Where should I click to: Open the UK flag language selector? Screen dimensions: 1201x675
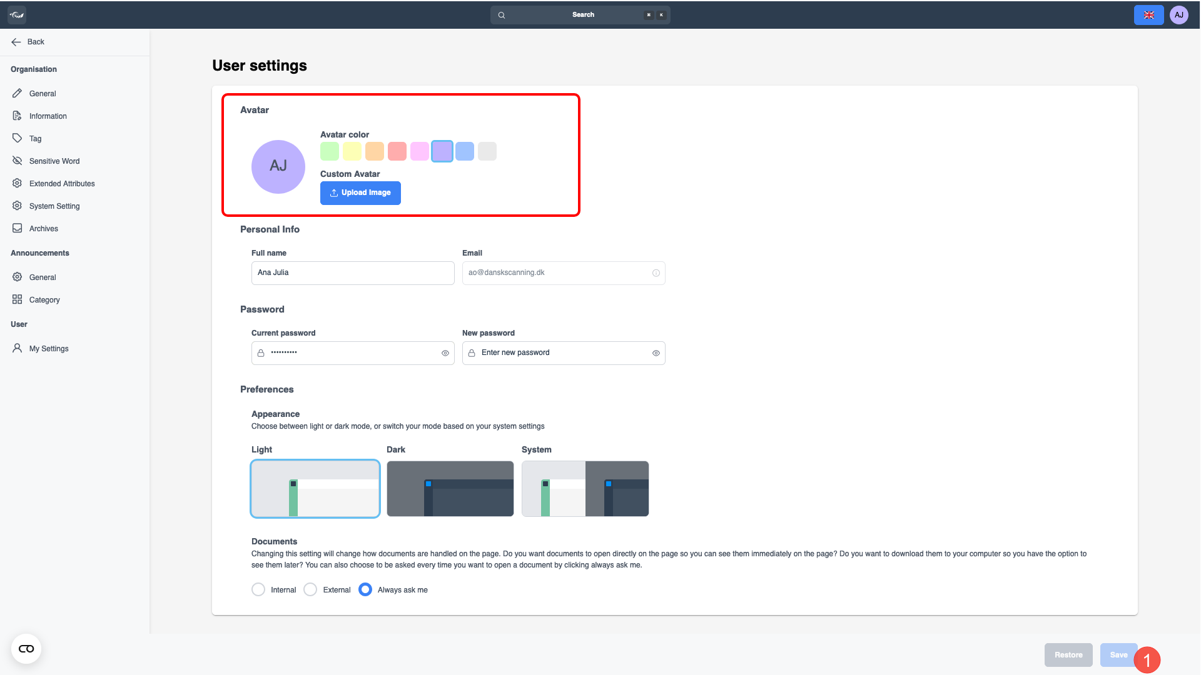pos(1148,15)
